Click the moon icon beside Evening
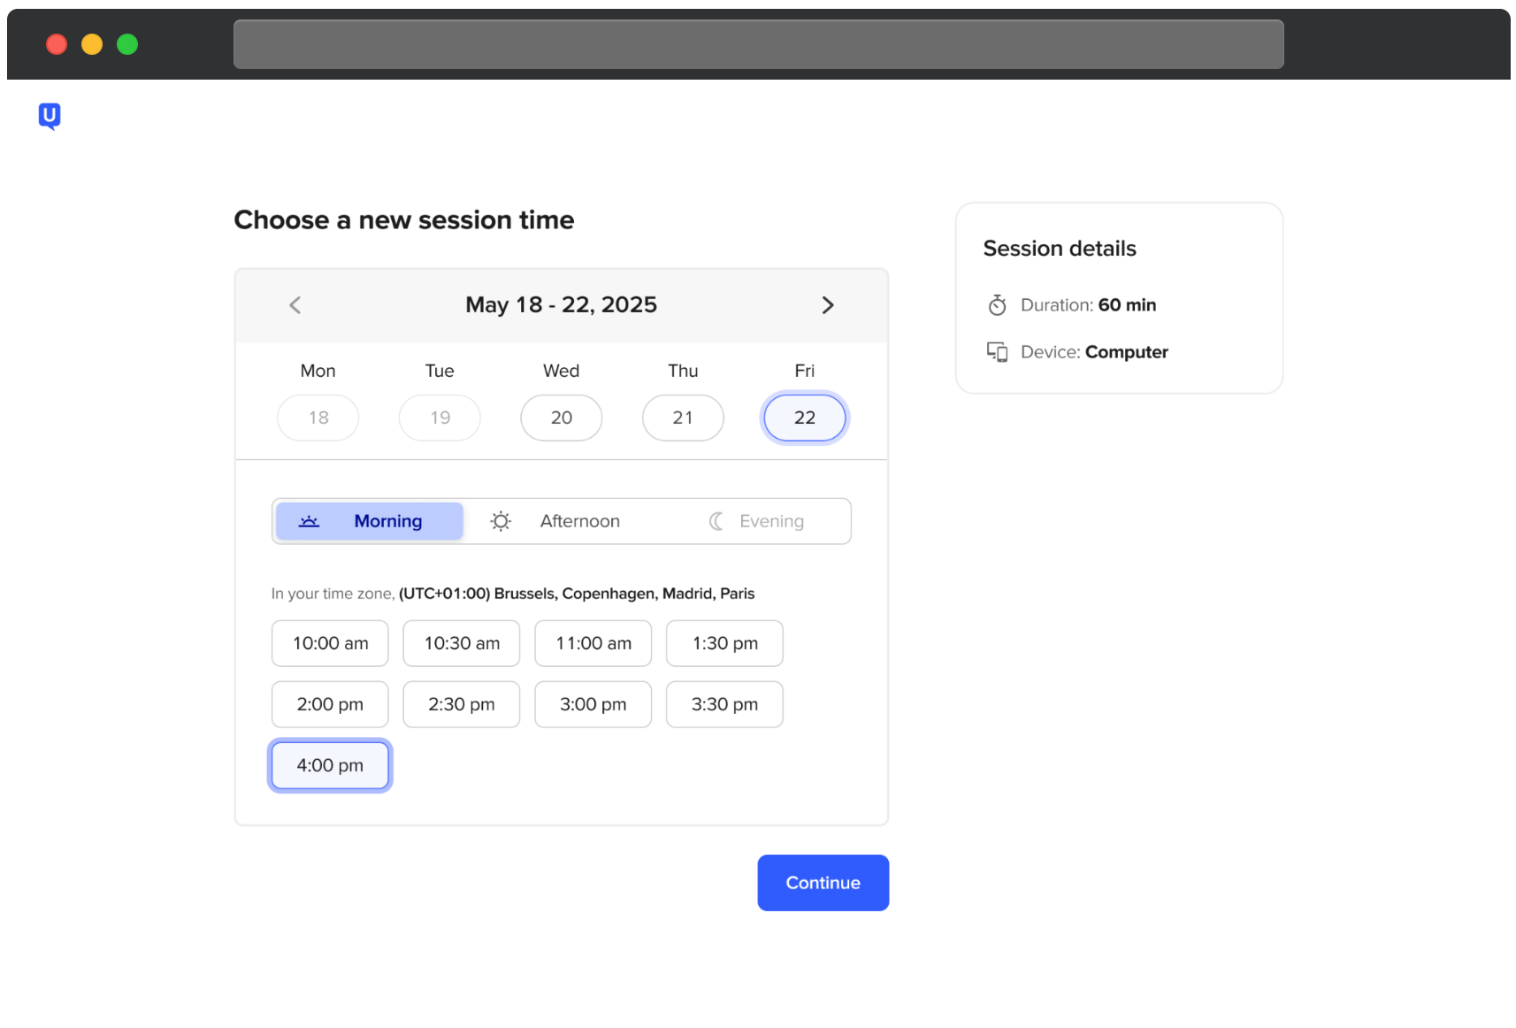 [x=716, y=521]
